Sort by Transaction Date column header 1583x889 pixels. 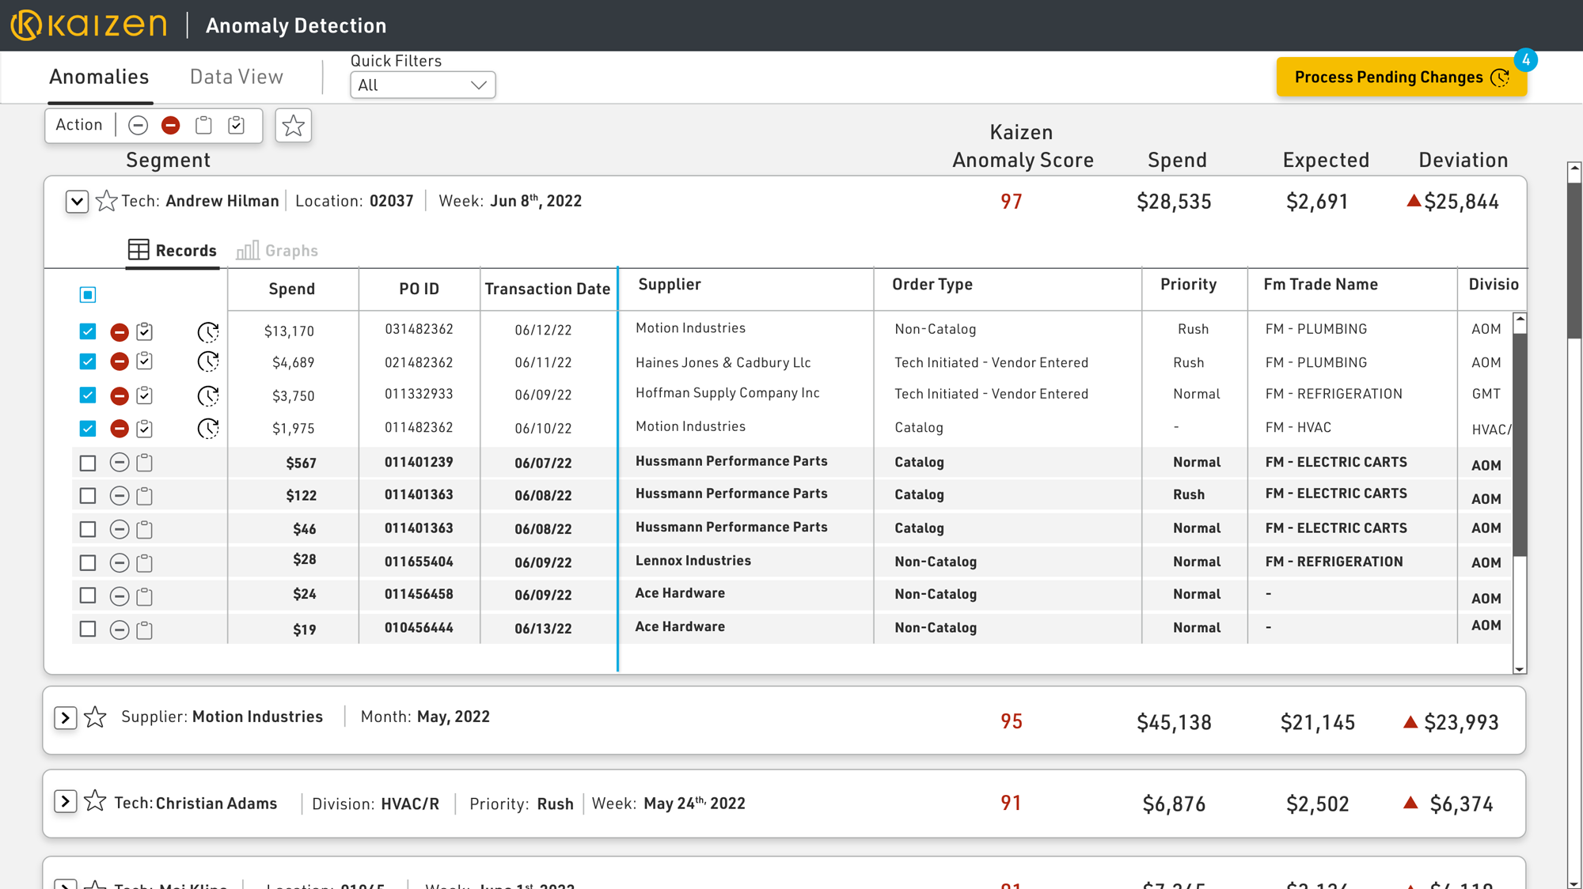tap(548, 289)
